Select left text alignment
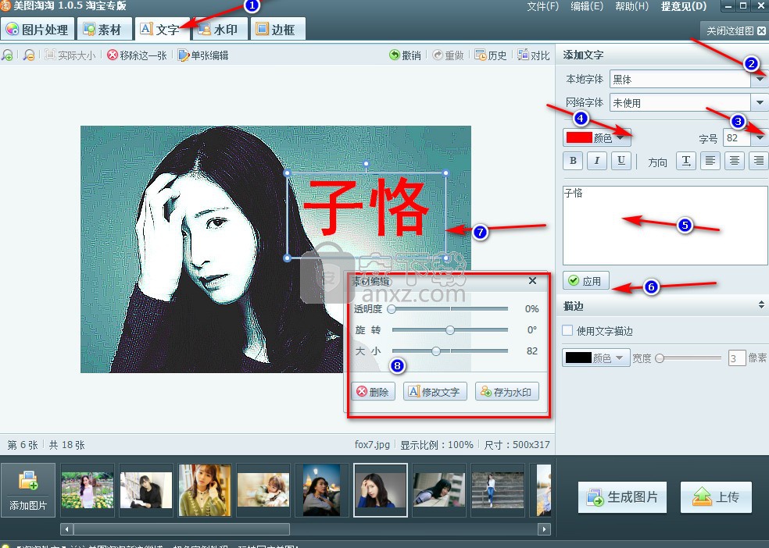 pos(710,161)
